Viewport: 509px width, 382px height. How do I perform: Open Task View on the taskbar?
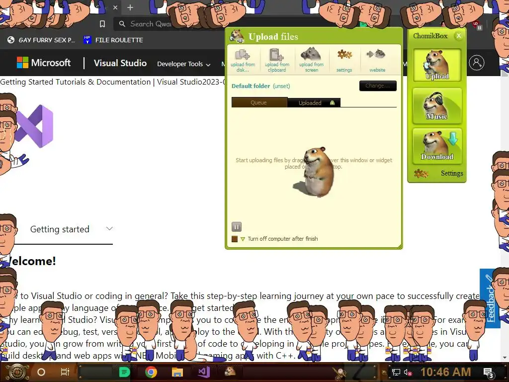tap(65, 372)
